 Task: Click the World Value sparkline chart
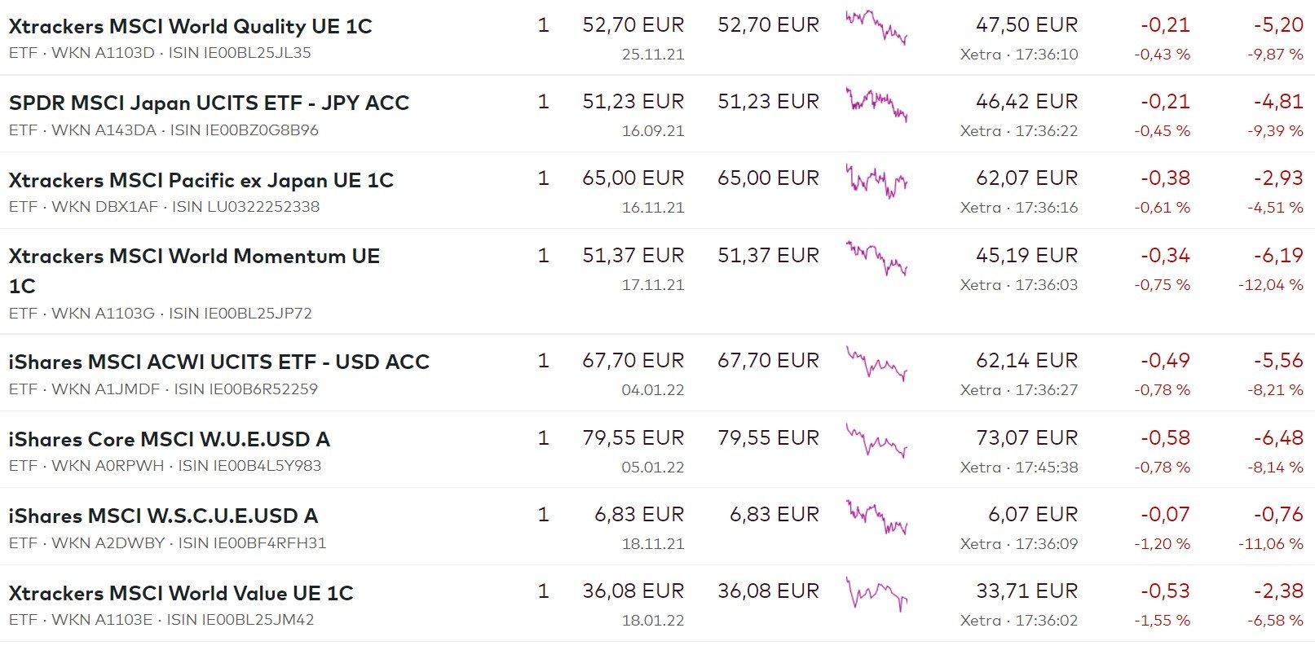(x=876, y=593)
